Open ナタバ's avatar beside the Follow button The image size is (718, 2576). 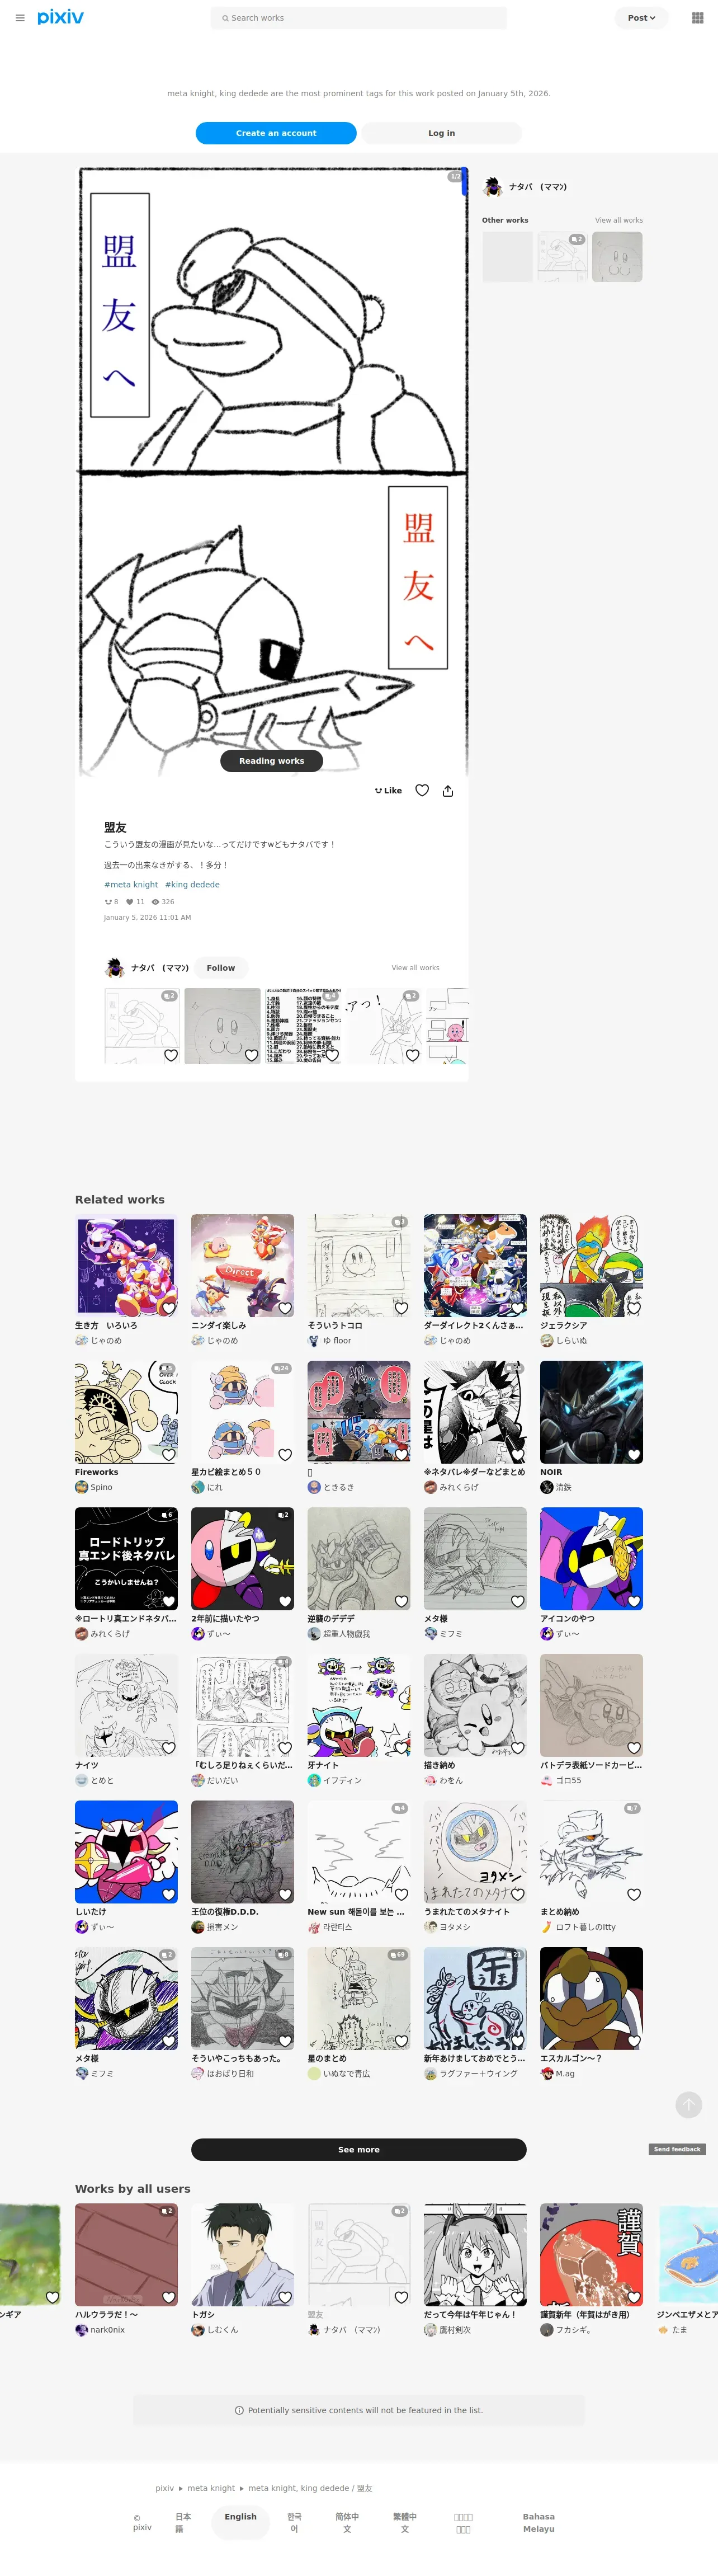(114, 967)
